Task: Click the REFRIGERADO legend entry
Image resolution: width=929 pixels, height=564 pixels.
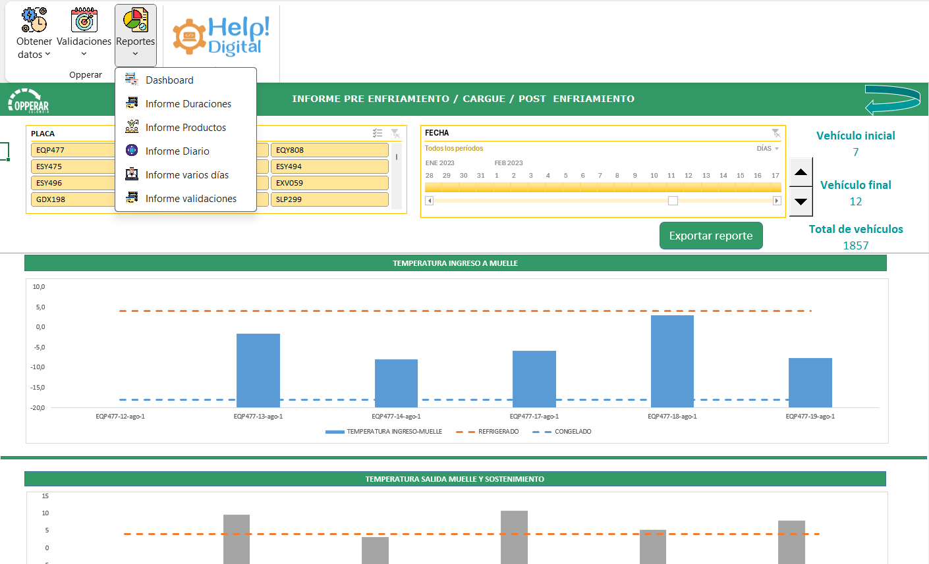Action: 488,432
